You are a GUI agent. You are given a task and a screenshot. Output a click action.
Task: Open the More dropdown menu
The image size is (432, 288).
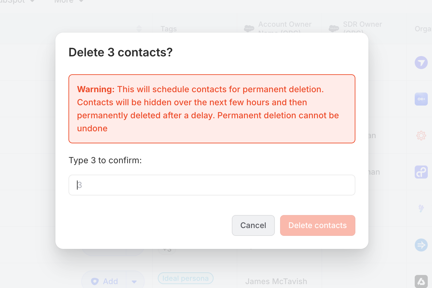click(69, 1)
